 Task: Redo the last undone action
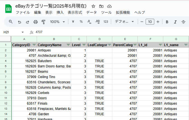tap(27, 22)
